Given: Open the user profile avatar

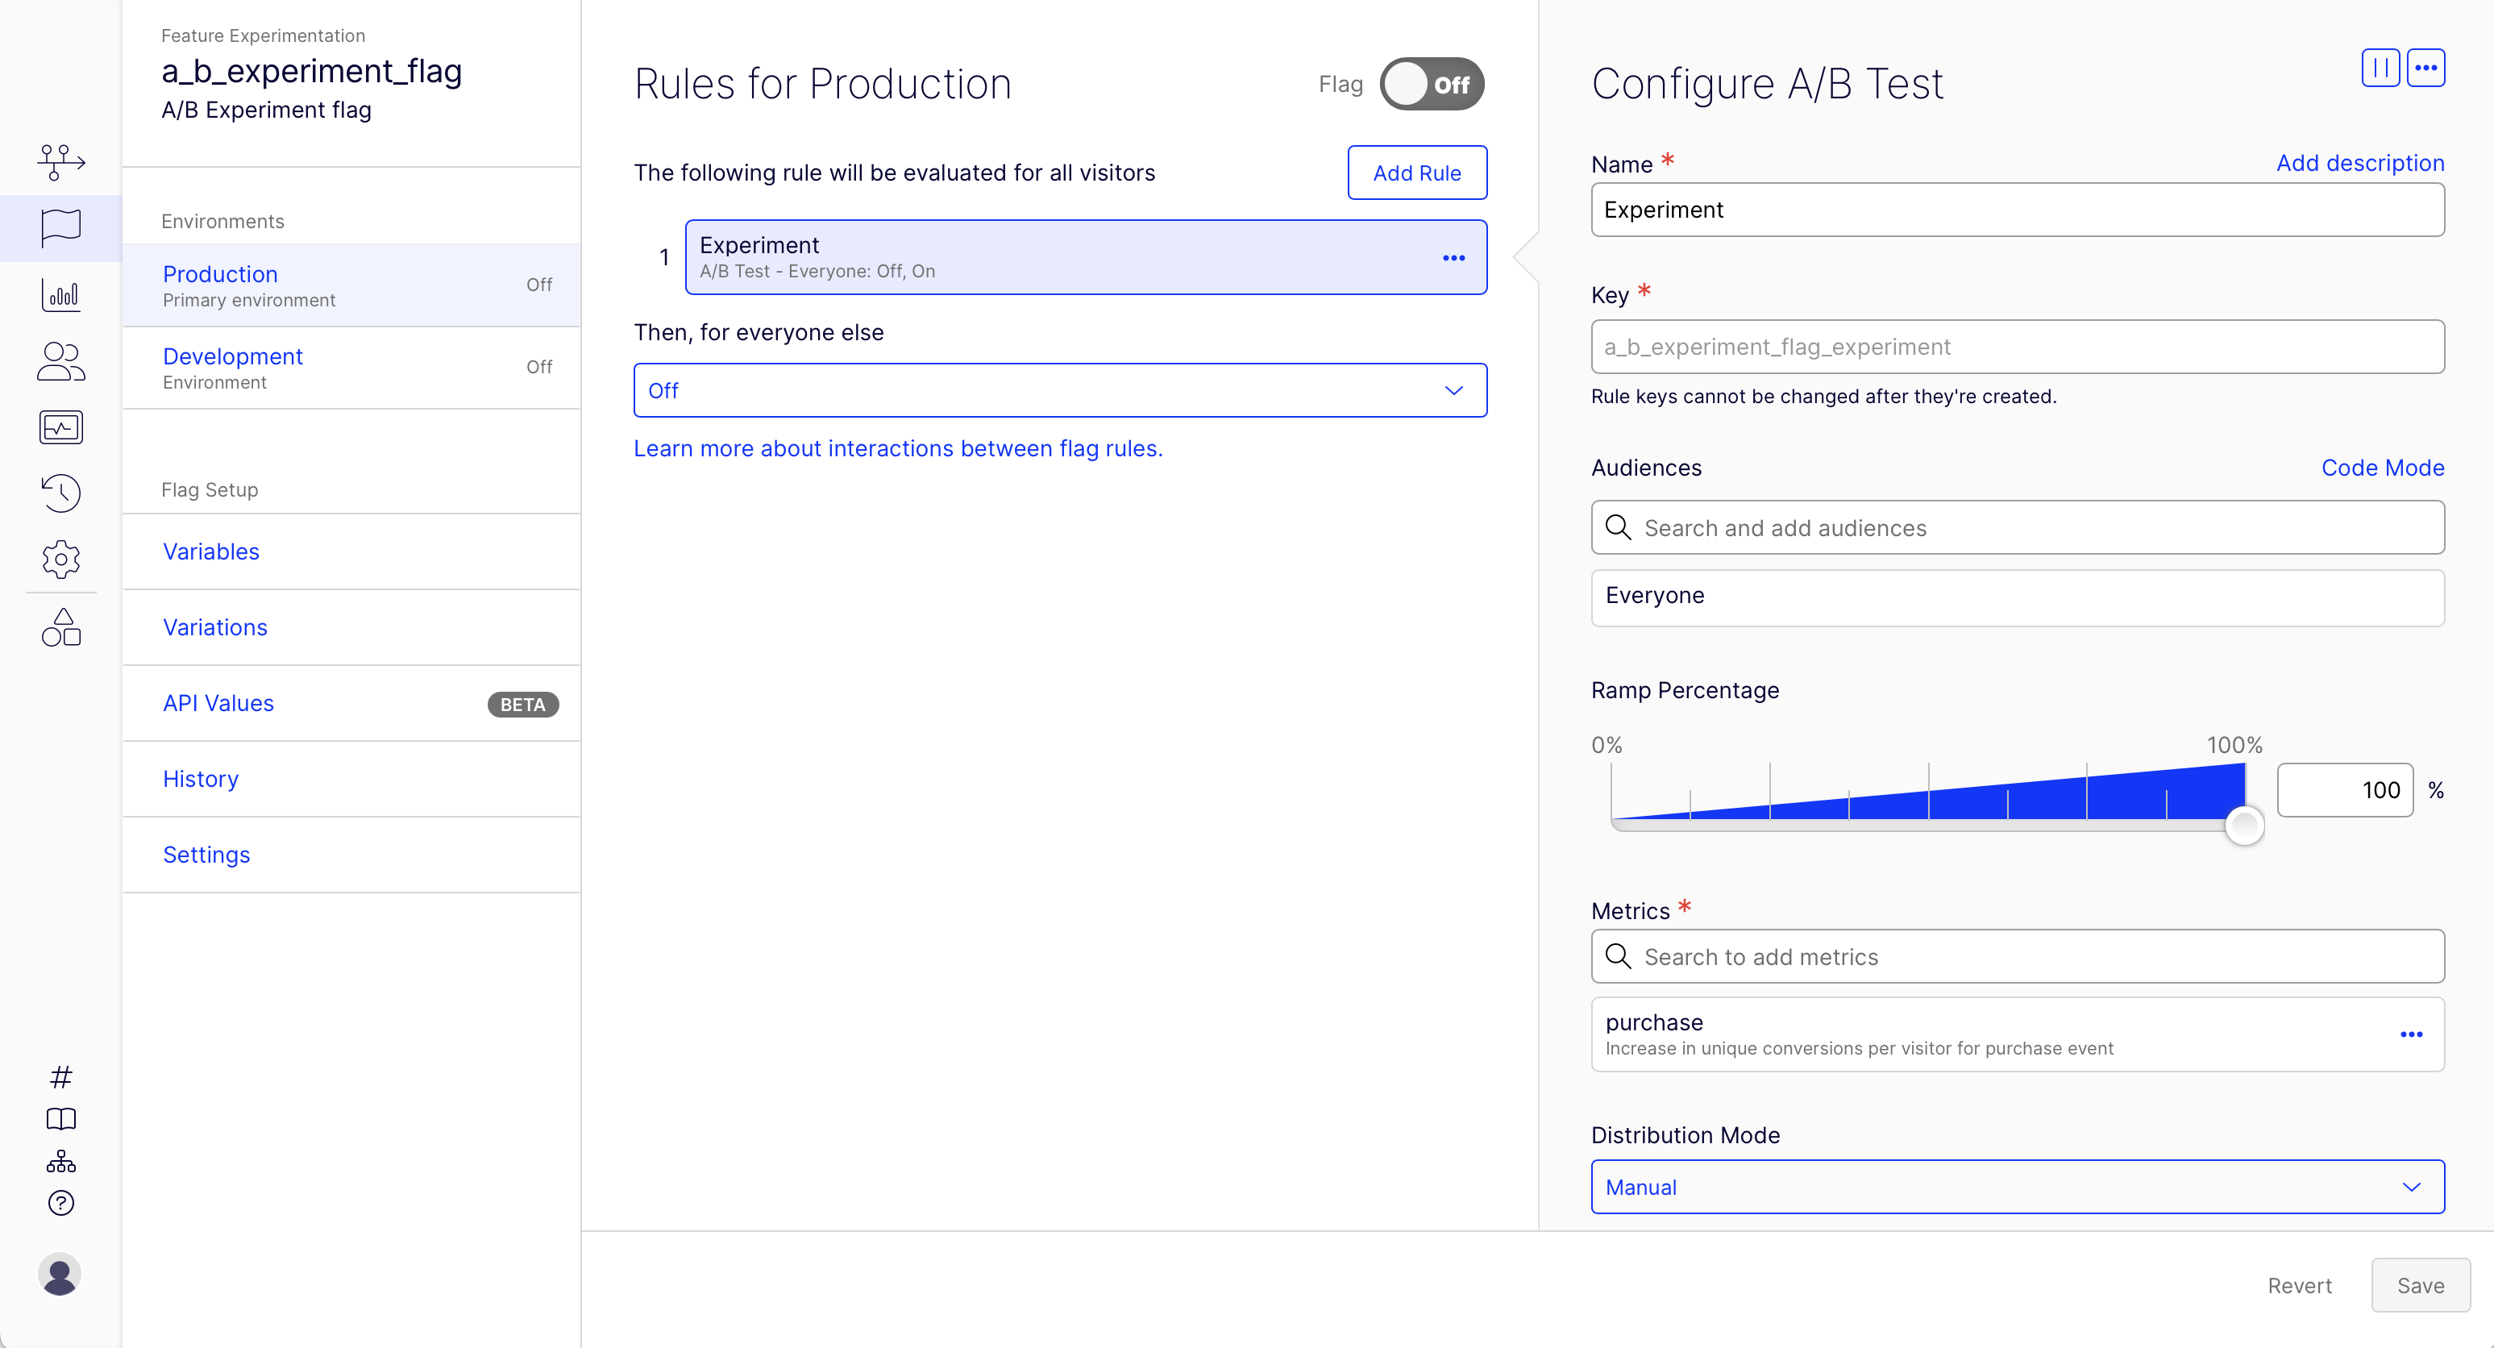Looking at the screenshot, I should 60,1275.
